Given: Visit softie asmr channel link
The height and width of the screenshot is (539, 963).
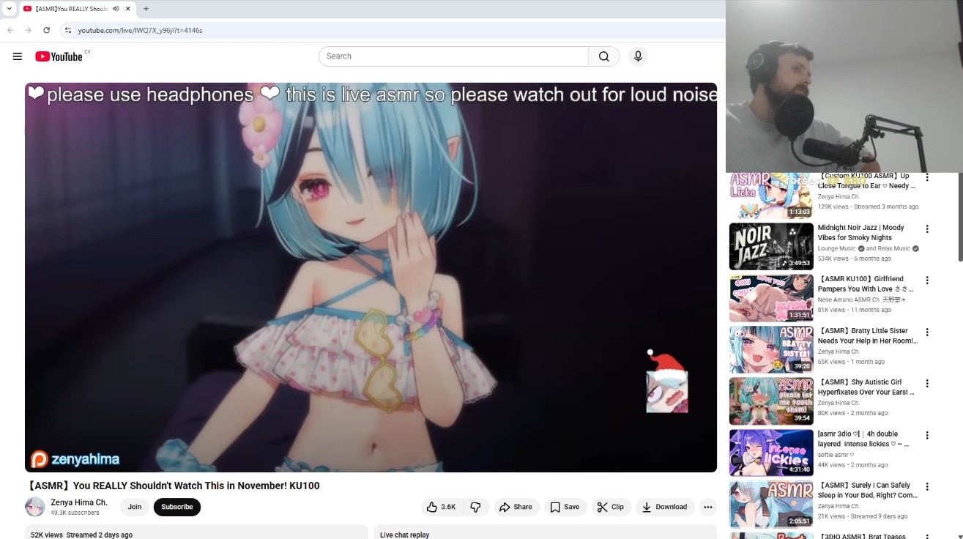Looking at the screenshot, I should (836, 455).
